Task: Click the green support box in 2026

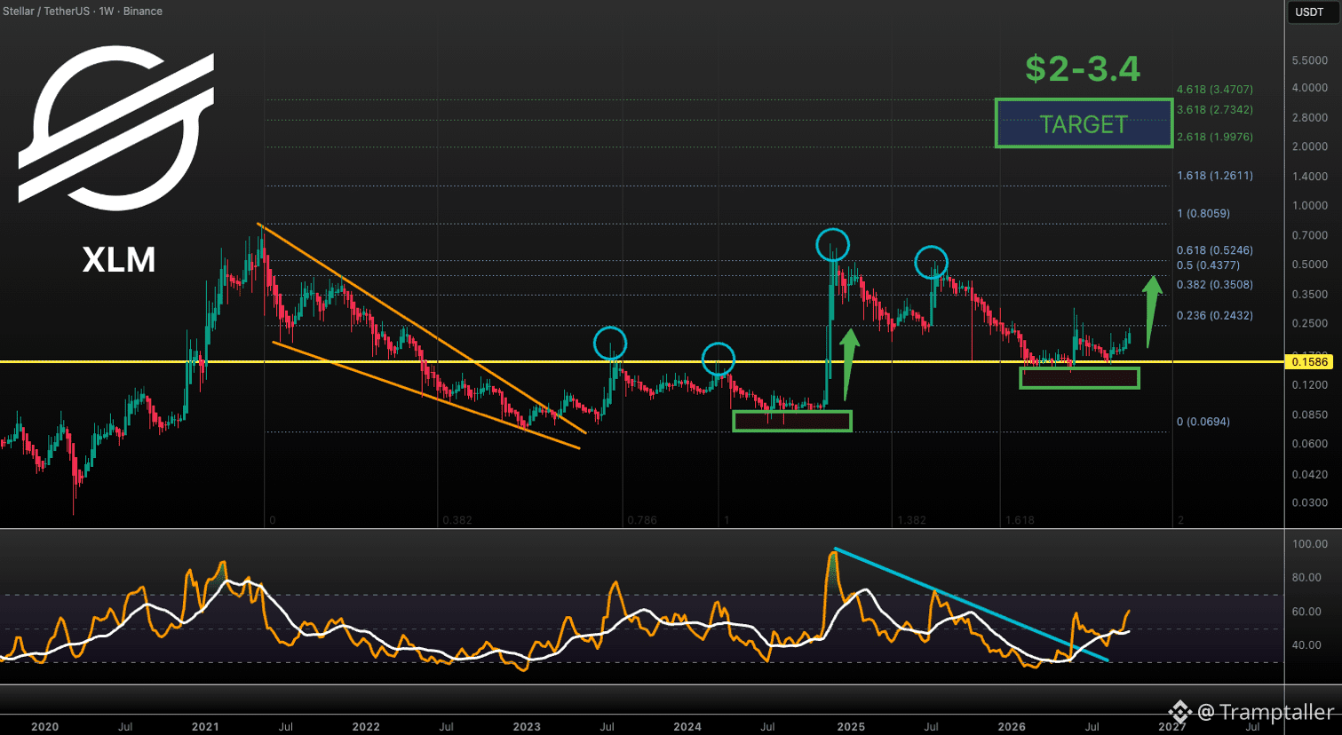Action: coord(1079,378)
